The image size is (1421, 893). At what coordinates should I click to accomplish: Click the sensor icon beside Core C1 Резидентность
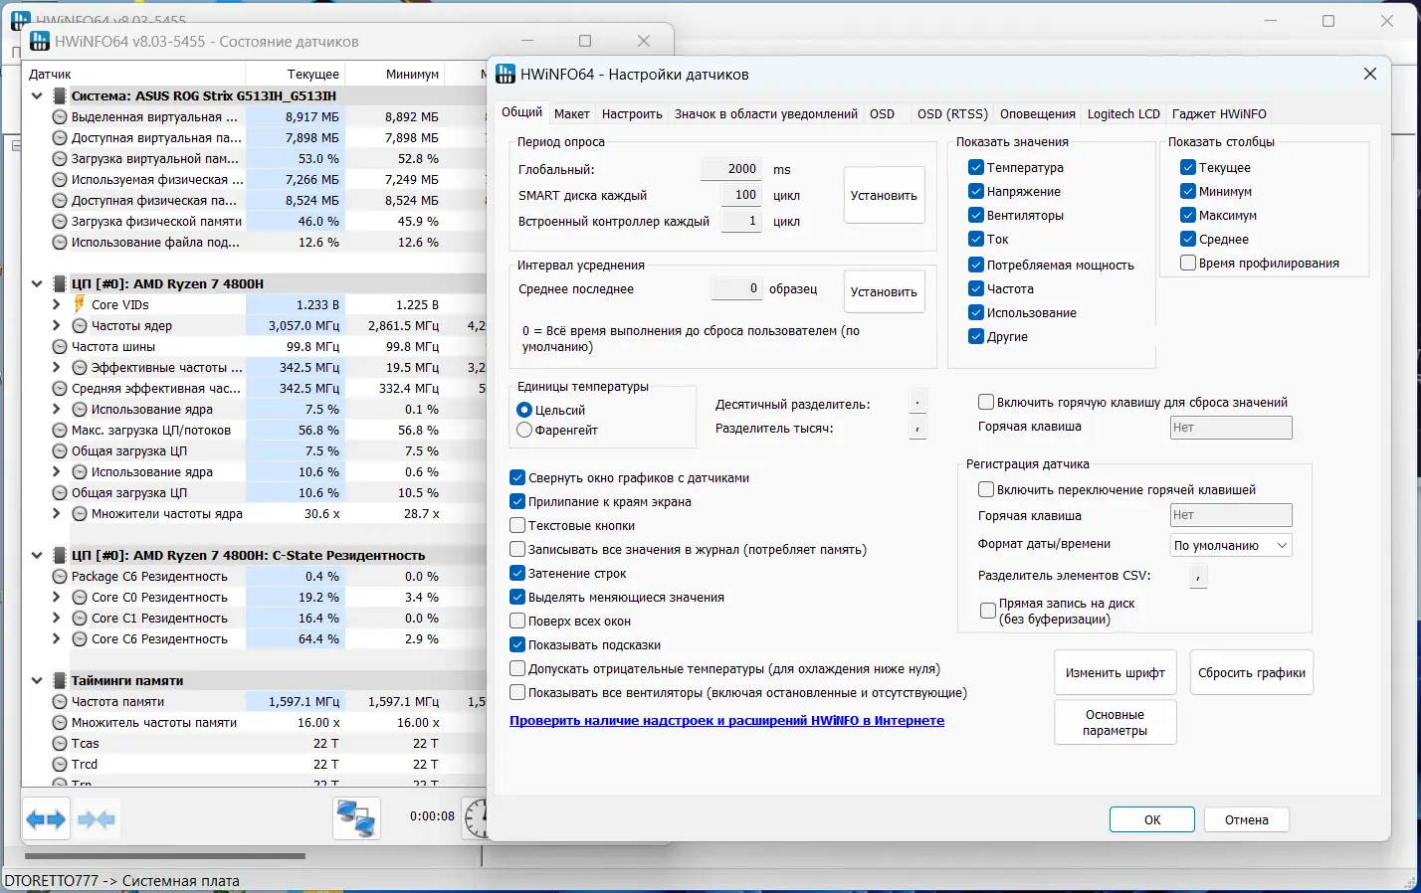pos(80,619)
